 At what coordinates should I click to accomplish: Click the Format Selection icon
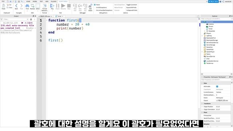pyautogui.click(x=44, y=6)
